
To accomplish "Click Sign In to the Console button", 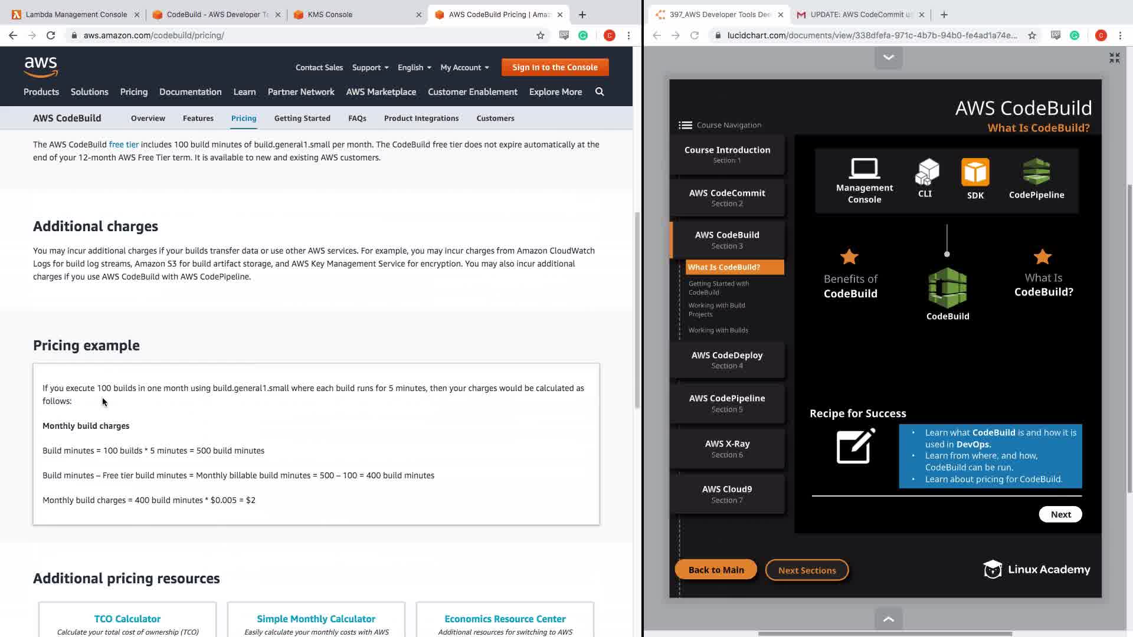I will 555,67.
